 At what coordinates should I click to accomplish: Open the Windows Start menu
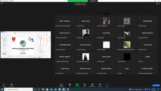(x=2, y=89)
